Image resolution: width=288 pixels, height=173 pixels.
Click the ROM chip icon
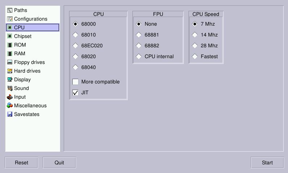pyautogui.click(x=10, y=45)
